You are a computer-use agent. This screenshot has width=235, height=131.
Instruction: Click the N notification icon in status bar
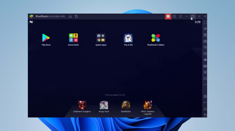pyautogui.click(x=31, y=22)
